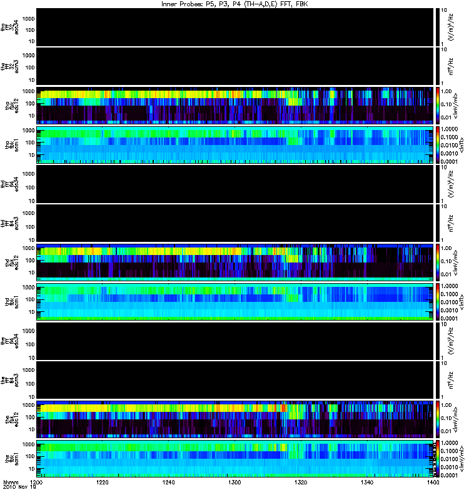Select the tha fbk edc12 spectrogram panel

pos(234,105)
